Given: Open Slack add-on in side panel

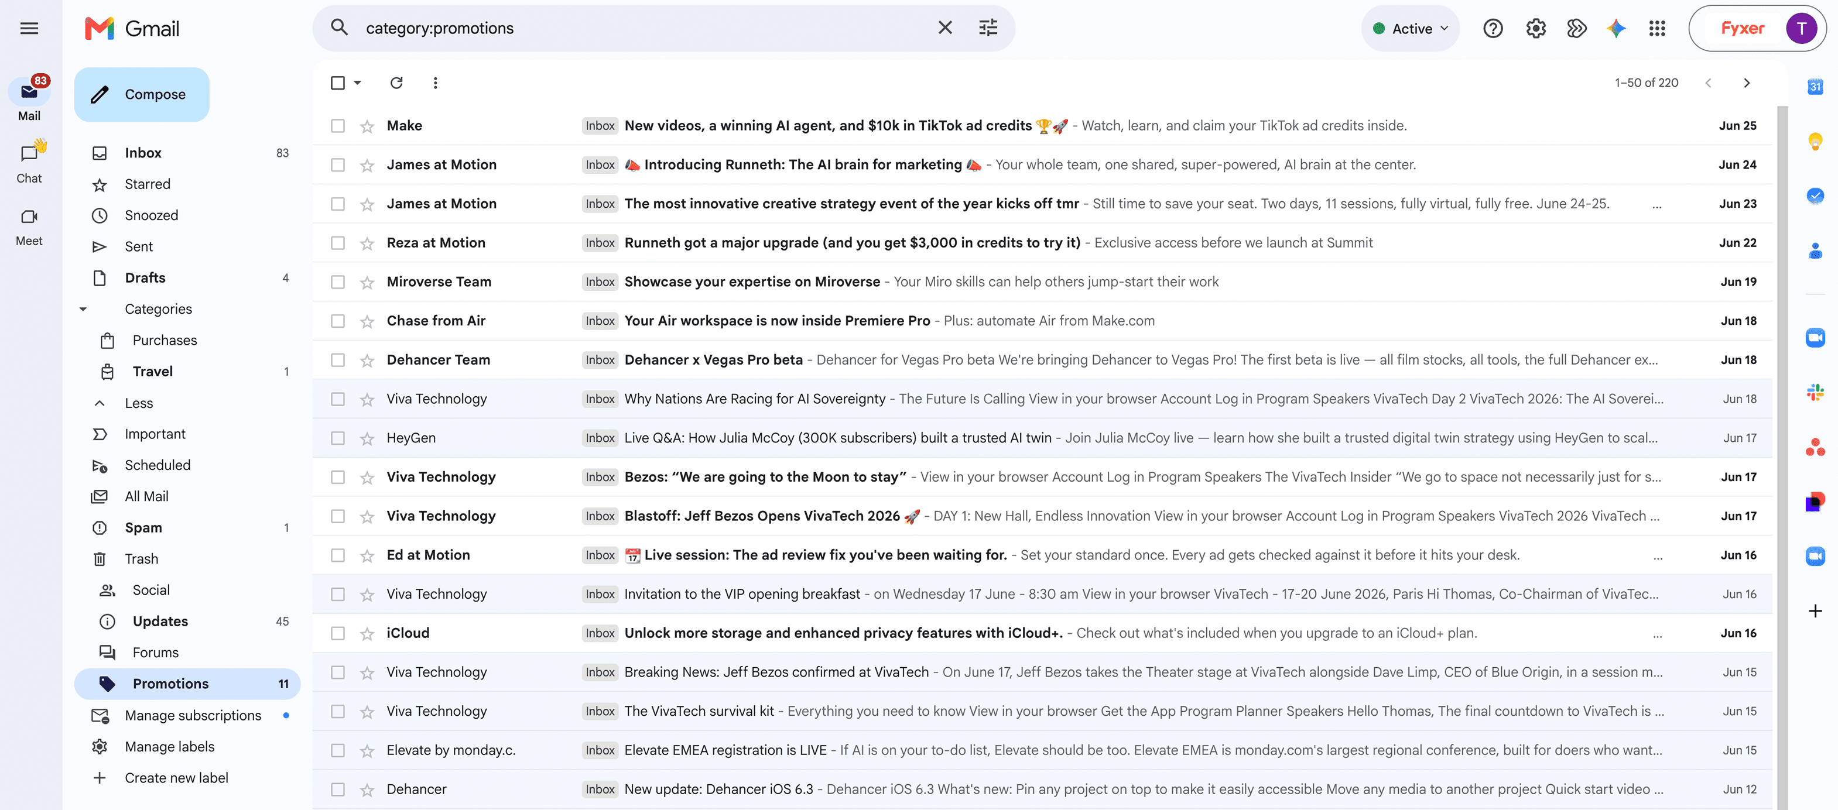Looking at the screenshot, I should (x=1815, y=392).
